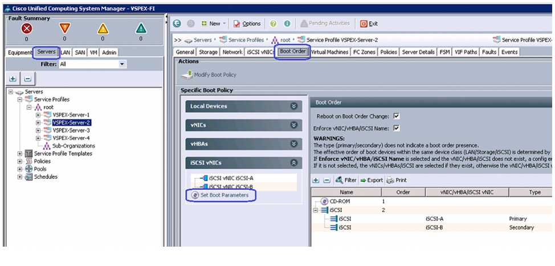Click the major faults orange triangle icon
Image resolution: width=555 pixels, height=266 pixels.
tap(65, 28)
